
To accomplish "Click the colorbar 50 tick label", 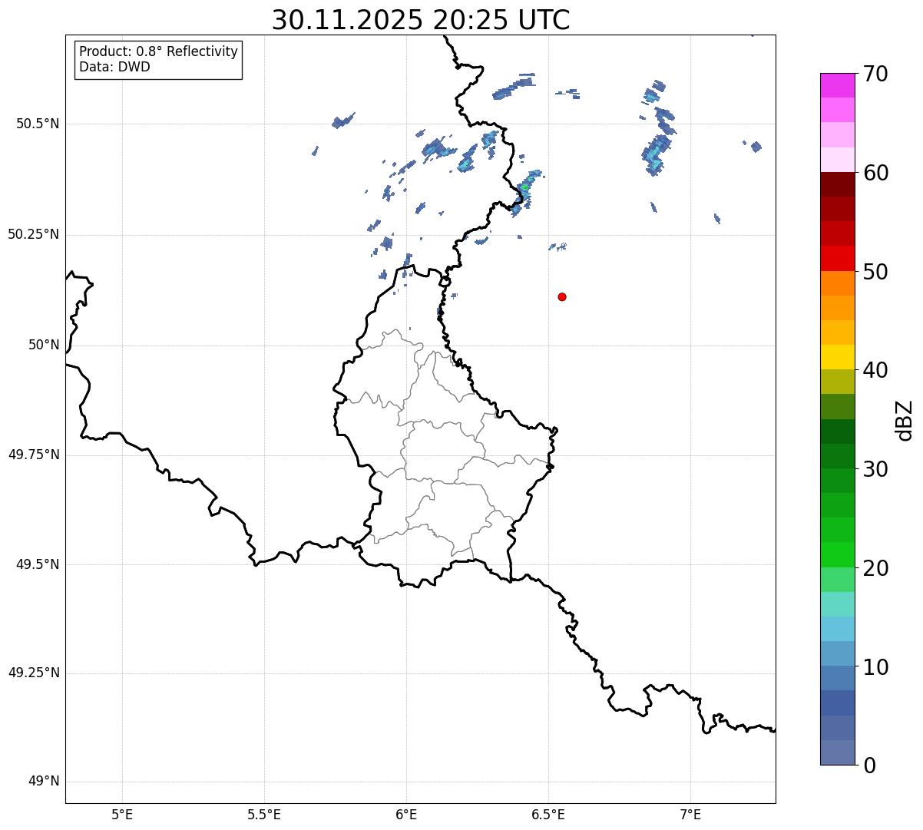I will point(875,272).
